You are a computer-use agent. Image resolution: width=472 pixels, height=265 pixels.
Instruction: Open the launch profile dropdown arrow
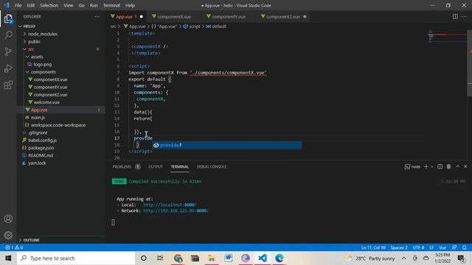(x=432, y=166)
